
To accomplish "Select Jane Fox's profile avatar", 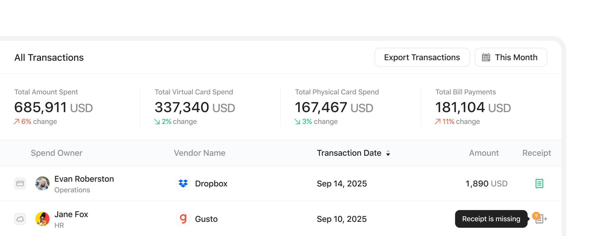I will 42,219.
